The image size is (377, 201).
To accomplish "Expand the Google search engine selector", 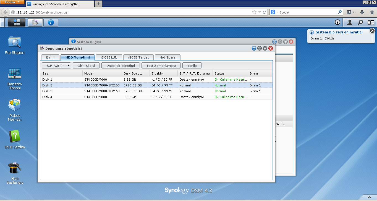I will pos(274,12).
